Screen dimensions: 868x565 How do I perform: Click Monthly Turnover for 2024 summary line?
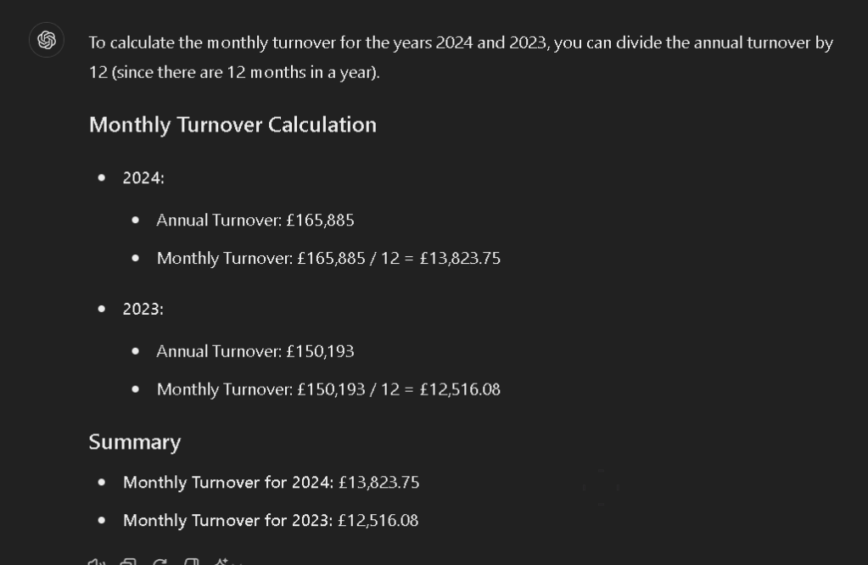tap(272, 483)
